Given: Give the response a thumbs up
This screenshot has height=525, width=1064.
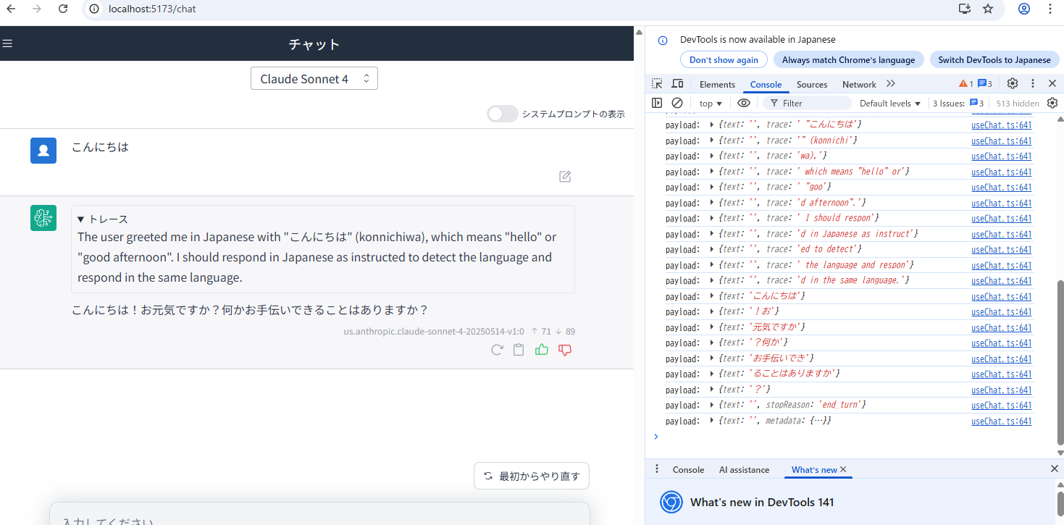Looking at the screenshot, I should click(542, 350).
